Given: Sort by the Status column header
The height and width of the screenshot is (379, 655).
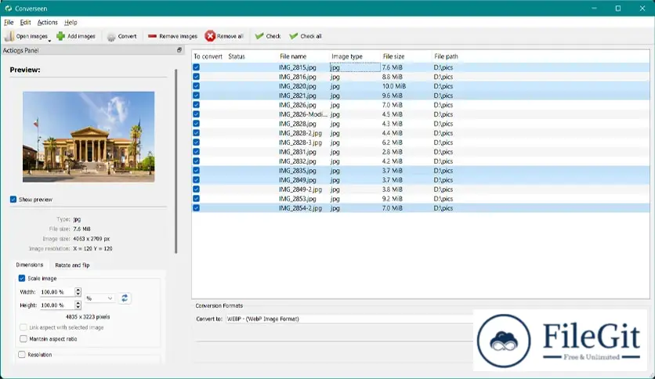Looking at the screenshot, I should (237, 56).
